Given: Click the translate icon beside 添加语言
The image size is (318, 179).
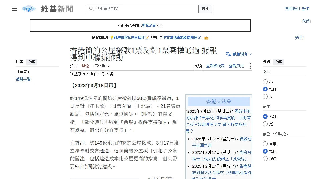Looking at the screenshot, I should 228,54.
